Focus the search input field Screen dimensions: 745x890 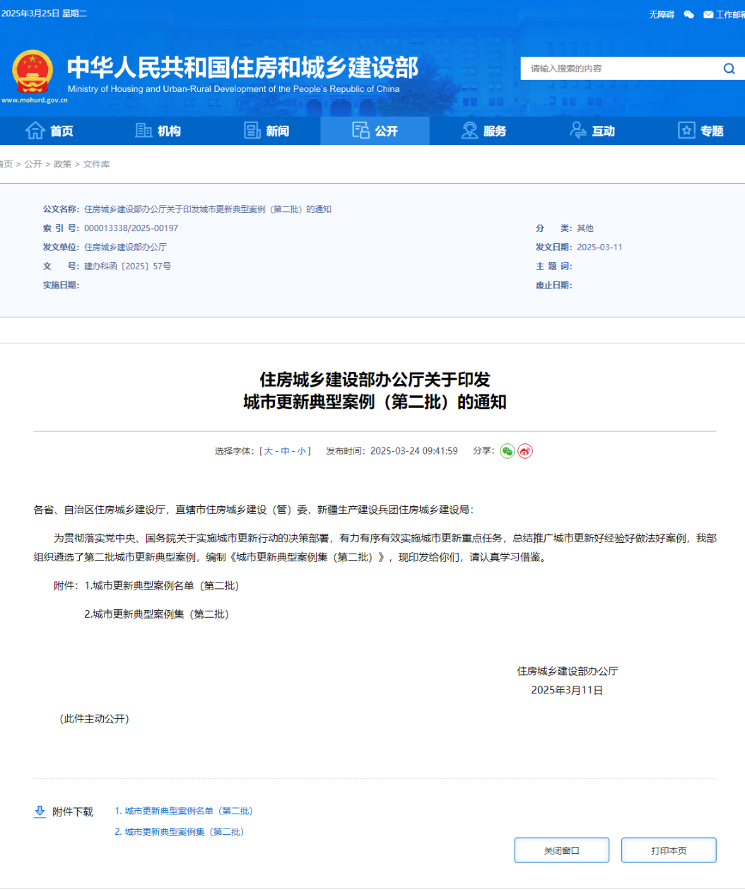pyautogui.click(x=618, y=69)
